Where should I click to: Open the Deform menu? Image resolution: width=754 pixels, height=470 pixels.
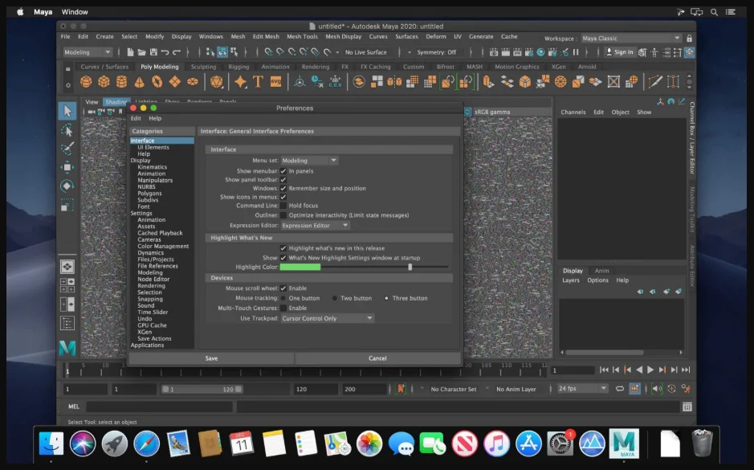(x=436, y=37)
